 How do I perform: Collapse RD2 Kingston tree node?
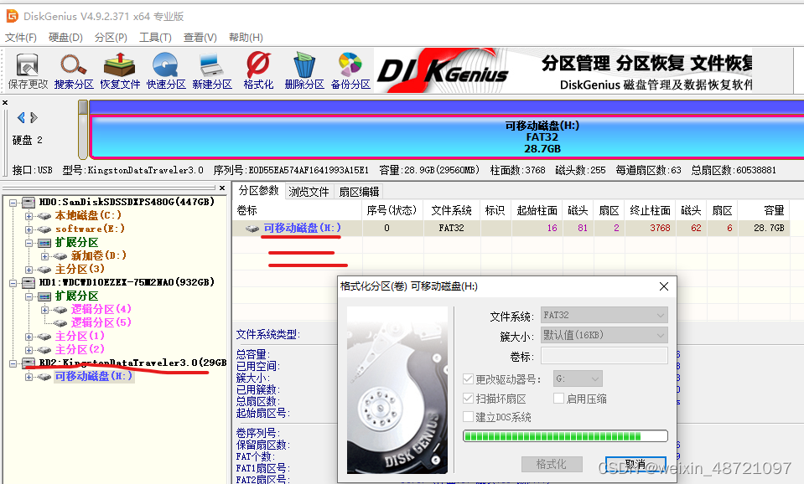coord(13,363)
